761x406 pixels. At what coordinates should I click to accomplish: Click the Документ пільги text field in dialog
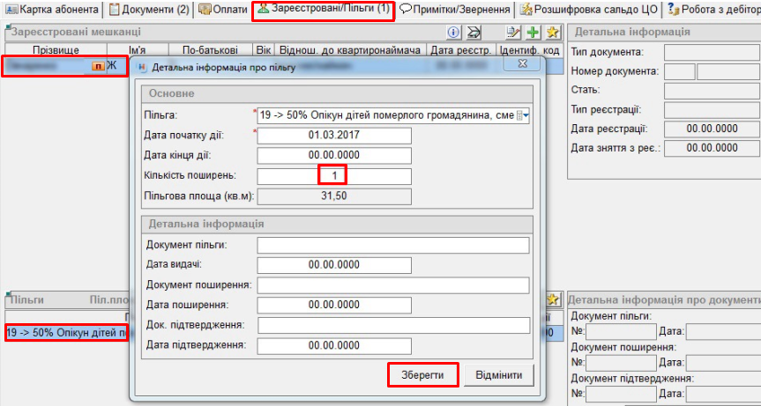pyautogui.click(x=392, y=245)
